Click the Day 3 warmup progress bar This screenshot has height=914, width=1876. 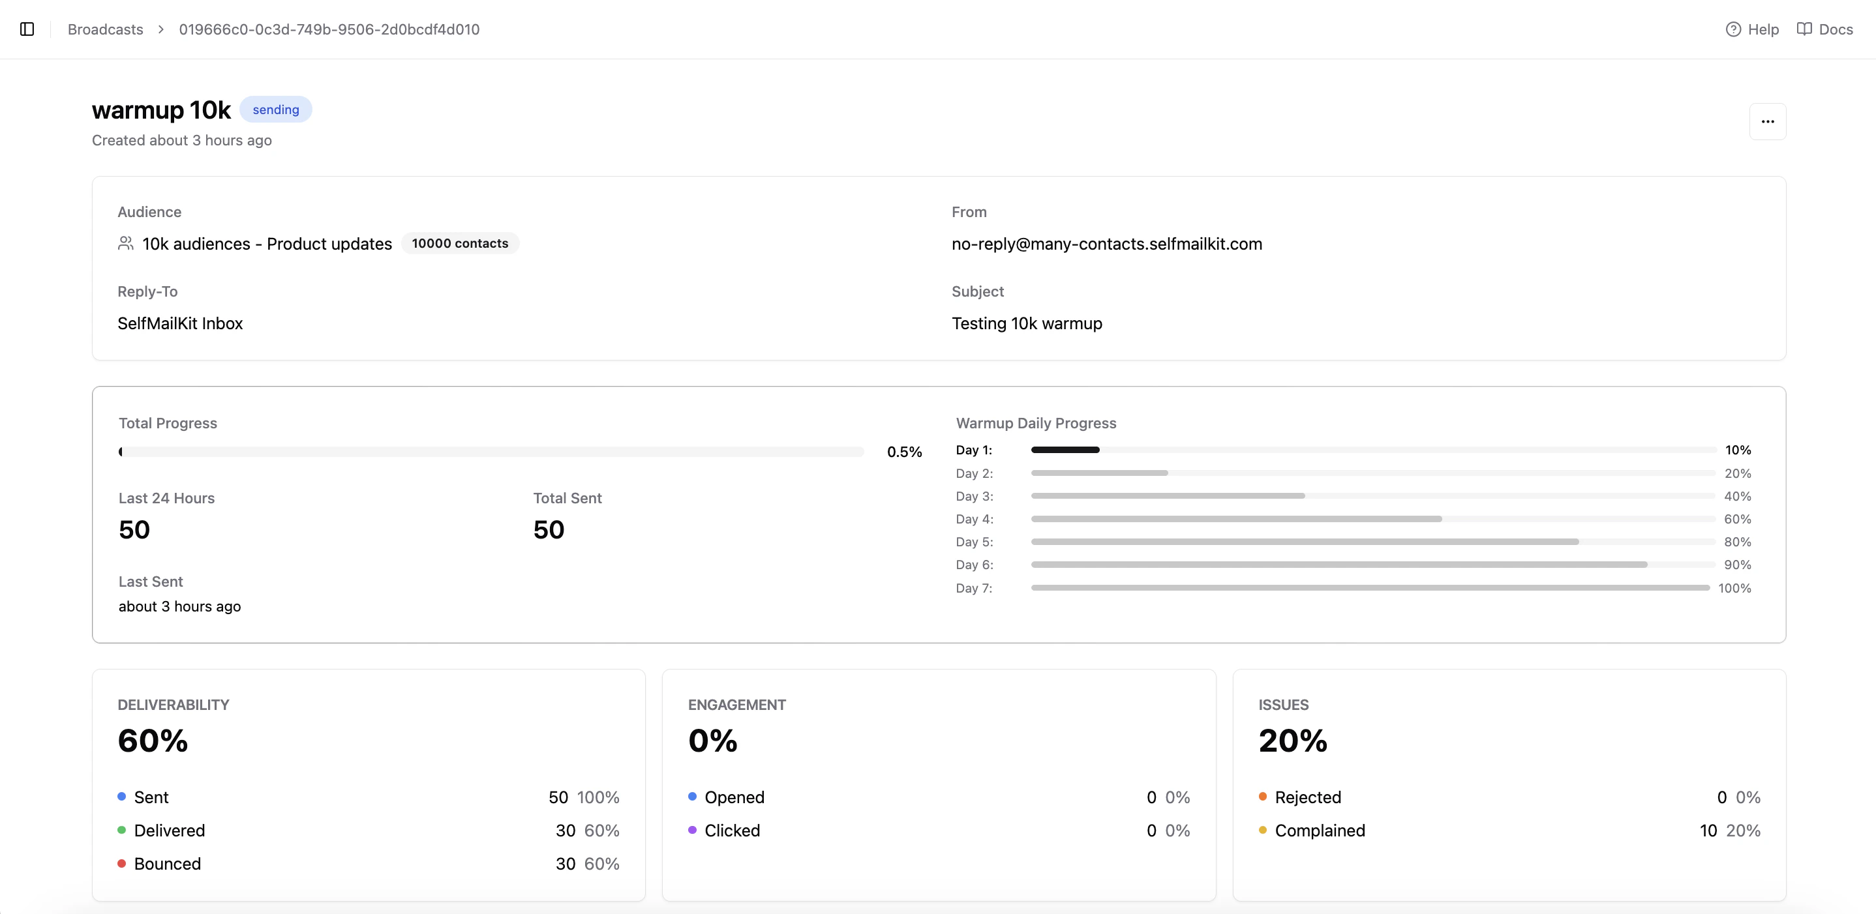[1373, 495]
